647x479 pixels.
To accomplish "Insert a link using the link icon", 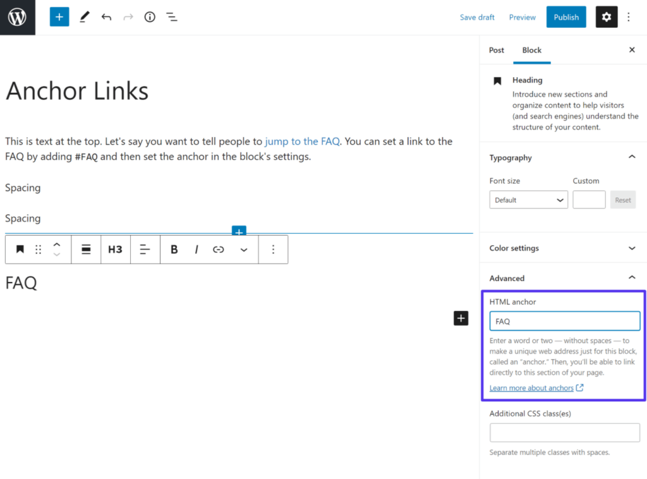I will click(219, 250).
